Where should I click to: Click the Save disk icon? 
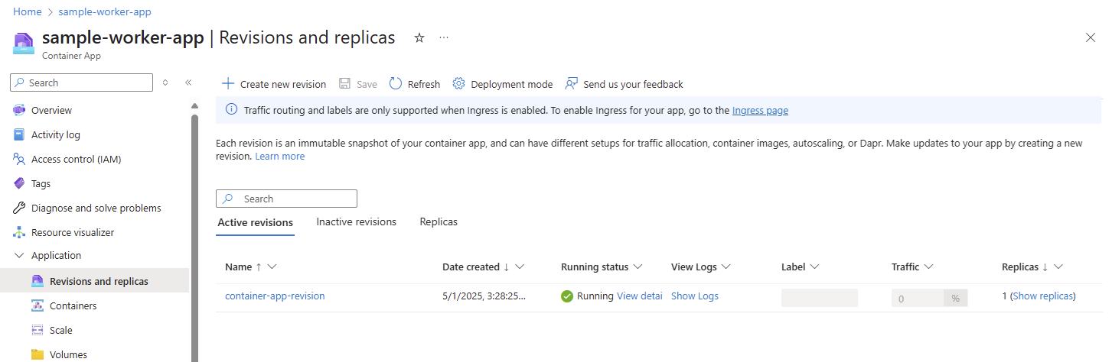[344, 84]
